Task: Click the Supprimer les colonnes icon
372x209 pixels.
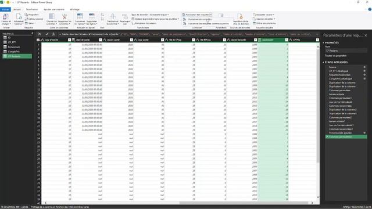Action: [x=65, y=16]
